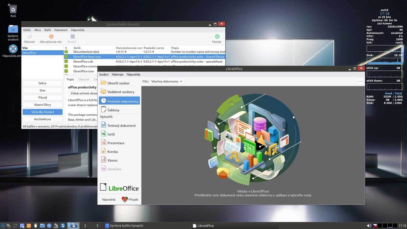Viewport: 407px width, 229px height.
Task: Click the Obnovit reload icon in Synaptic
Action: coord(30,37)
